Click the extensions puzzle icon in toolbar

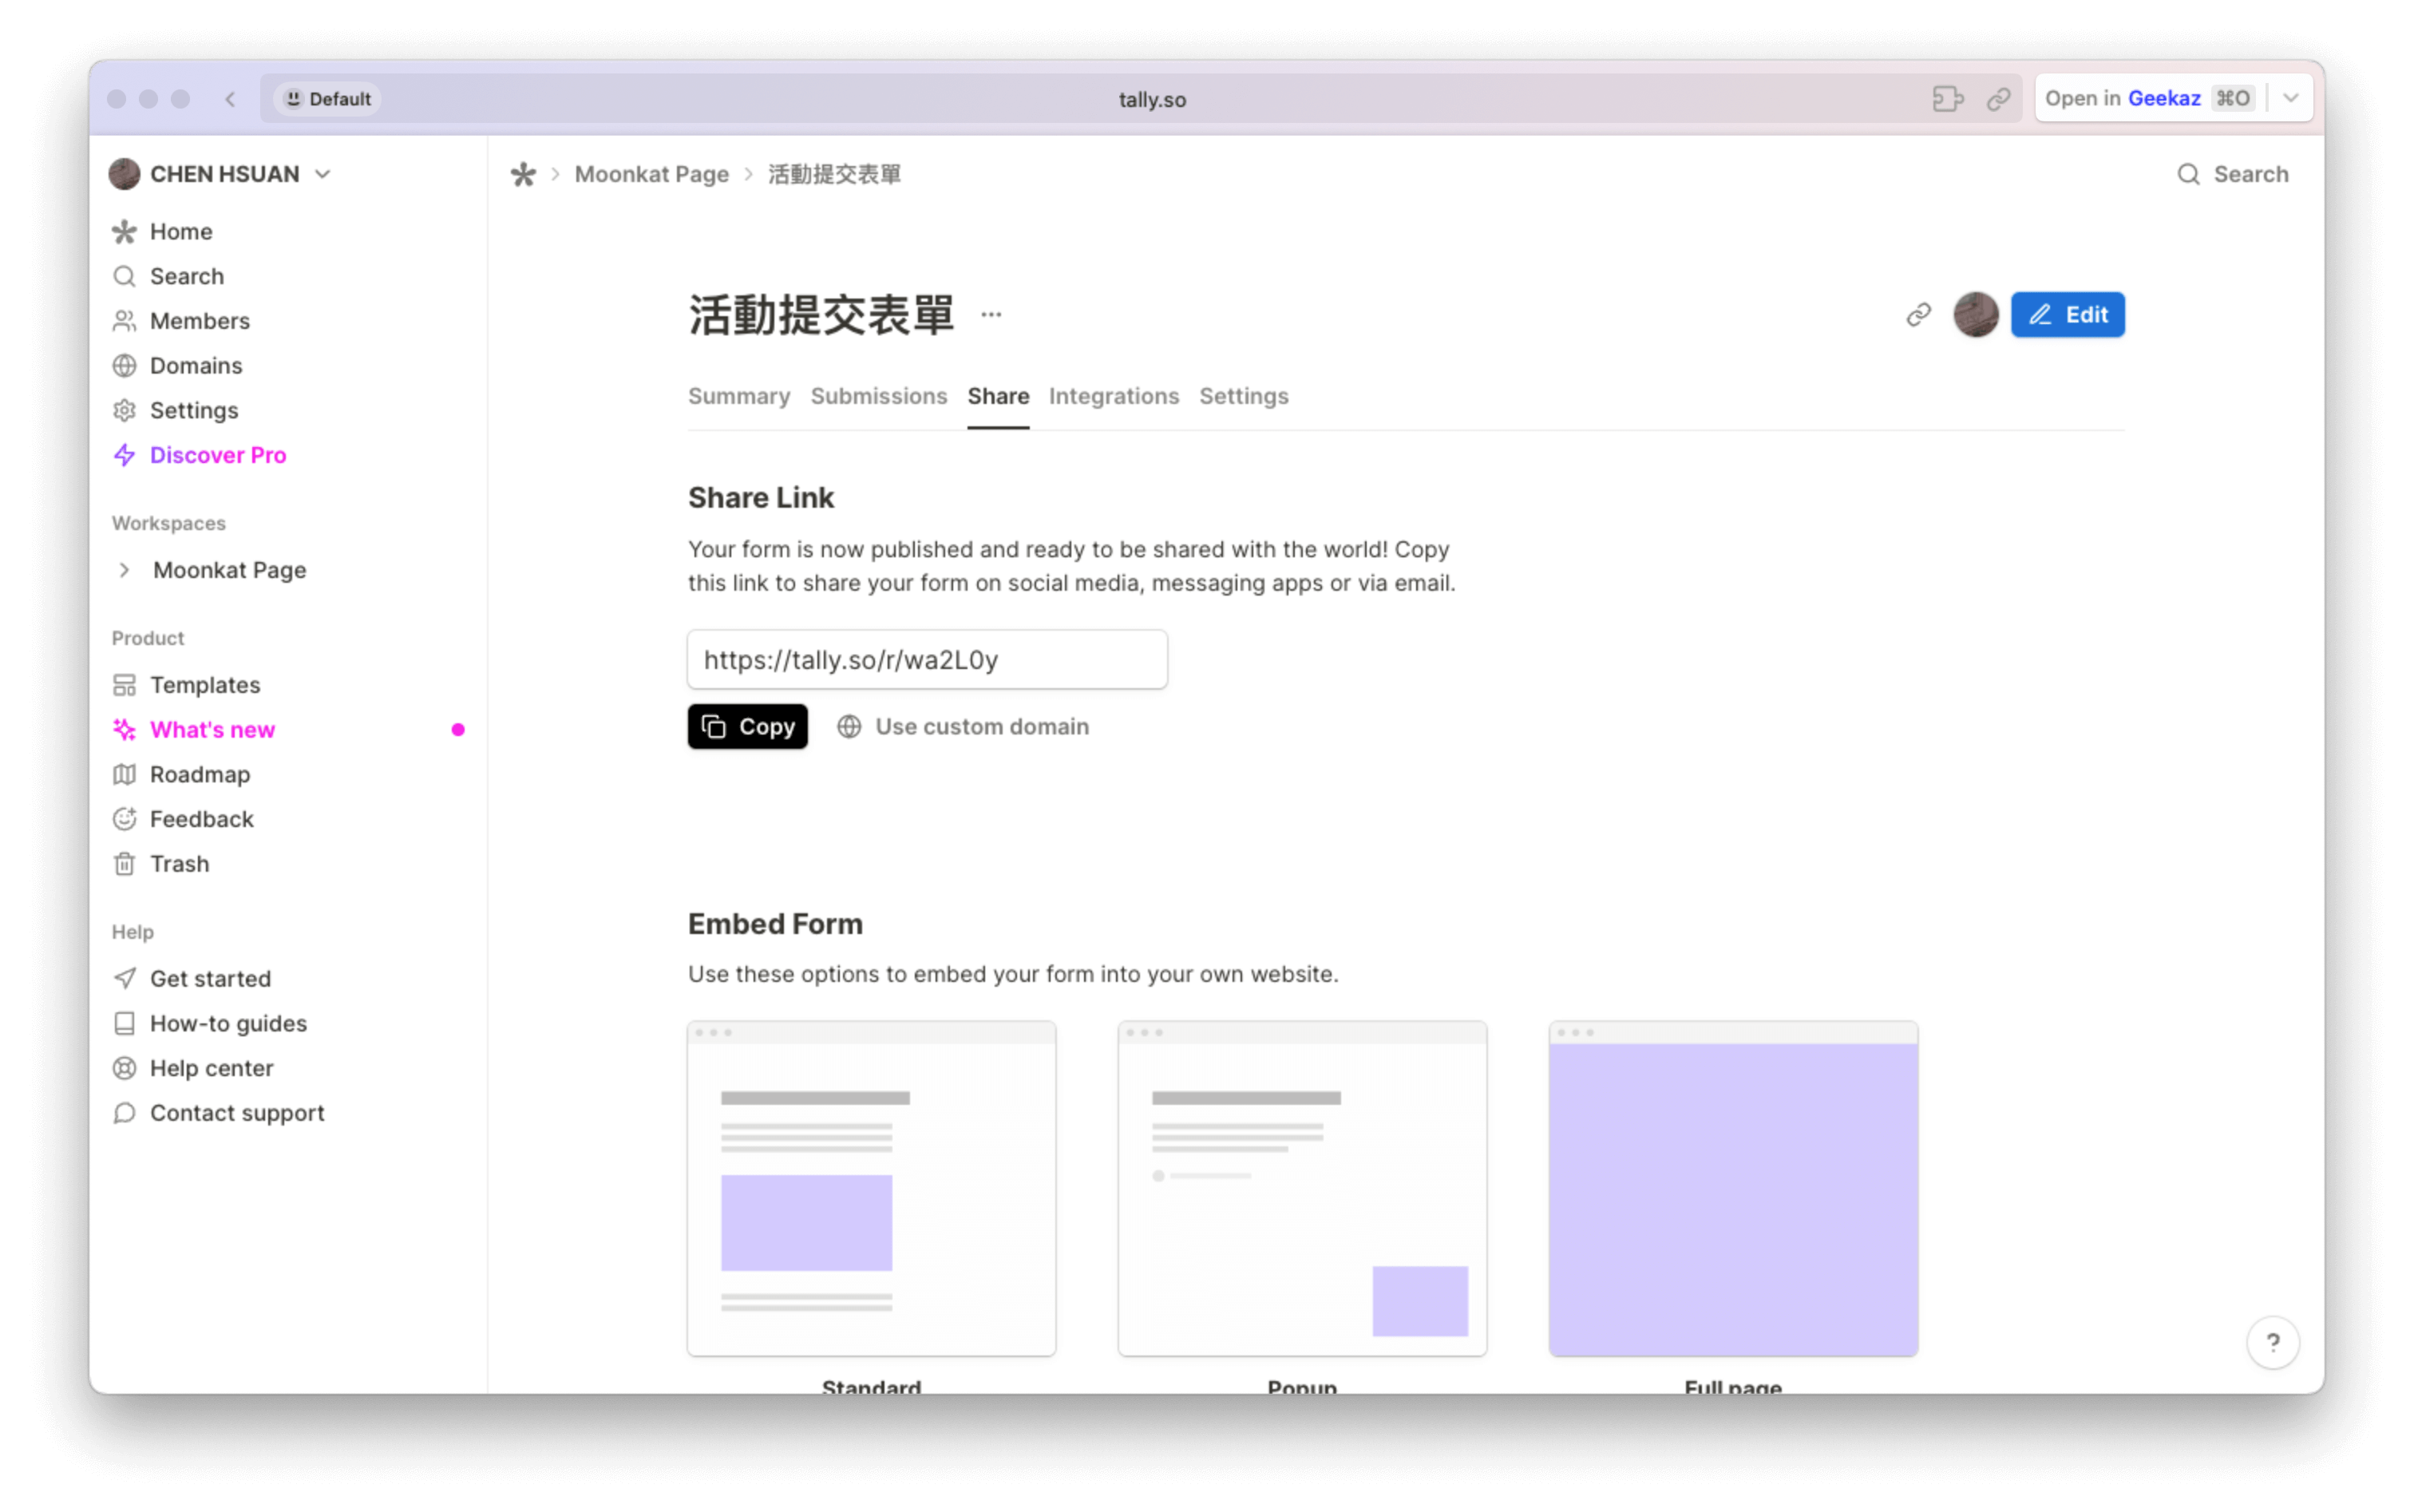(x=1947, y=98)
